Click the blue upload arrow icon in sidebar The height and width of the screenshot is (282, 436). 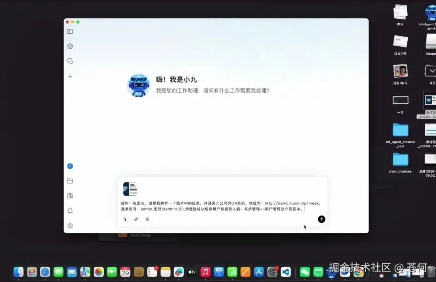(70, 166)
